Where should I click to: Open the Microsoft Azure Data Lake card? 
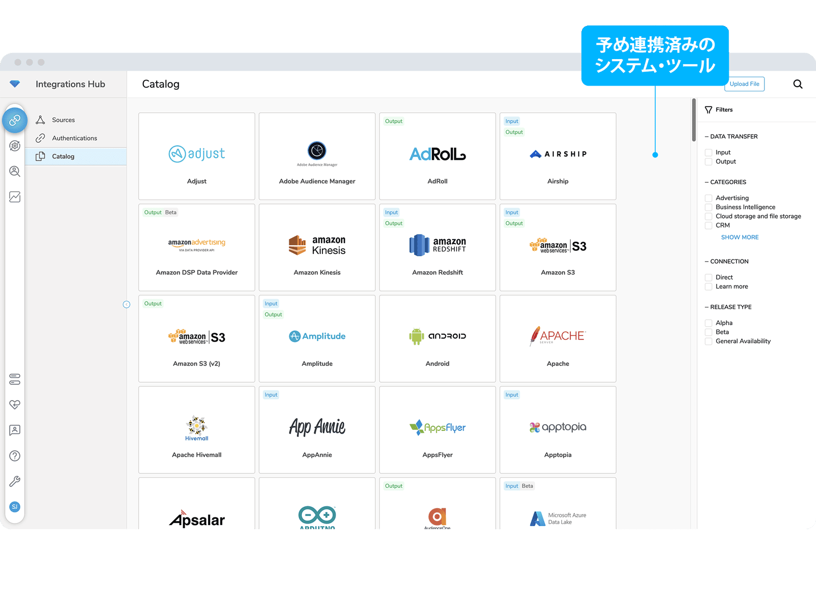(x=558, y=503)
